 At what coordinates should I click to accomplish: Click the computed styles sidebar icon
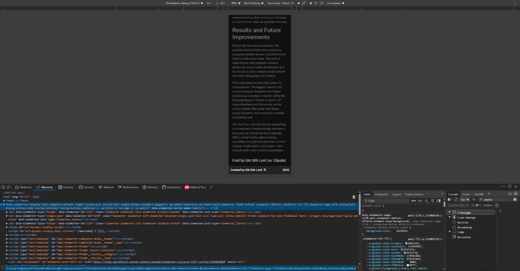pyautogui.click(x=438, y=201)
